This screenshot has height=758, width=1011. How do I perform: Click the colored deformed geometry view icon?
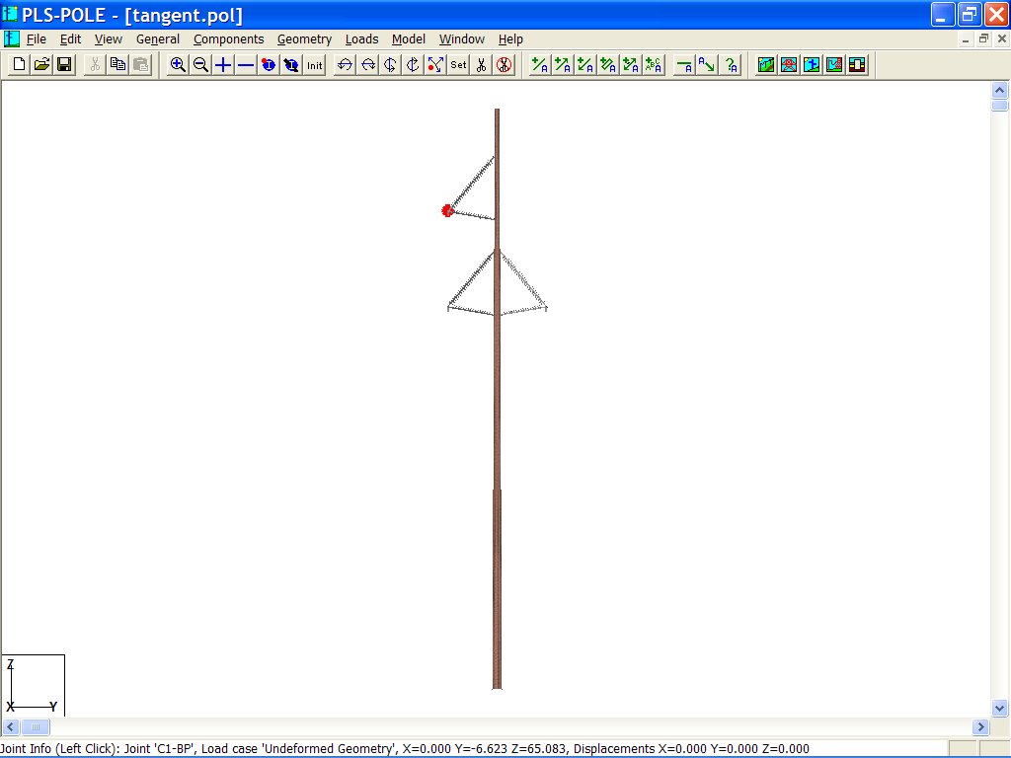(834, 65)
